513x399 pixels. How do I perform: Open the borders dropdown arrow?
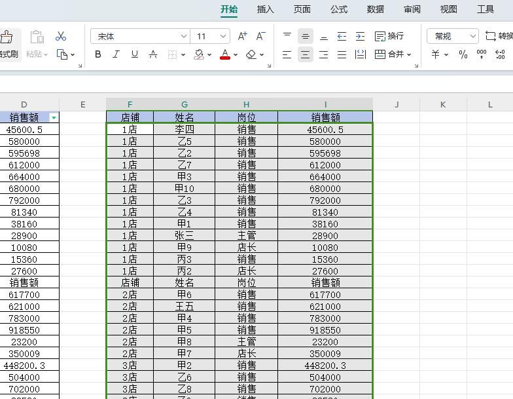pos(183,55)
